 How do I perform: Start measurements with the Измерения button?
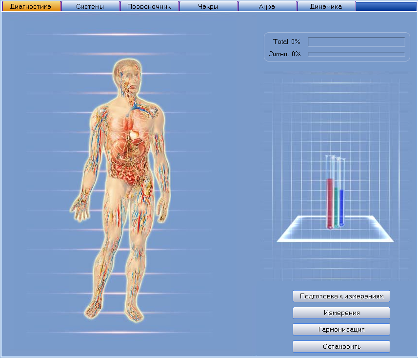[341, 313]
